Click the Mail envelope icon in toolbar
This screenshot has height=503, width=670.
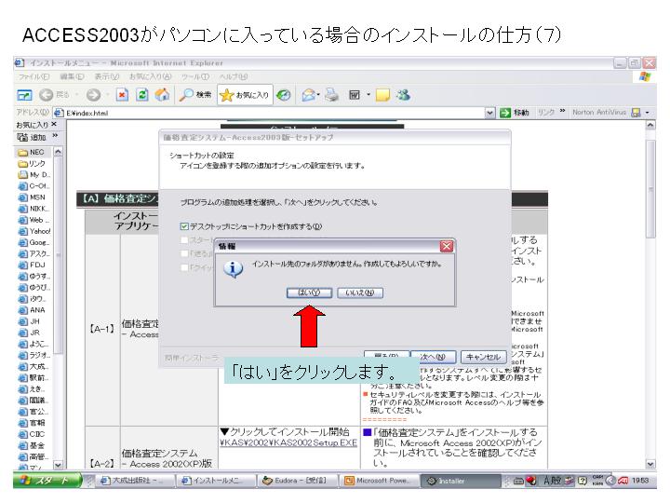coord(309,95)
